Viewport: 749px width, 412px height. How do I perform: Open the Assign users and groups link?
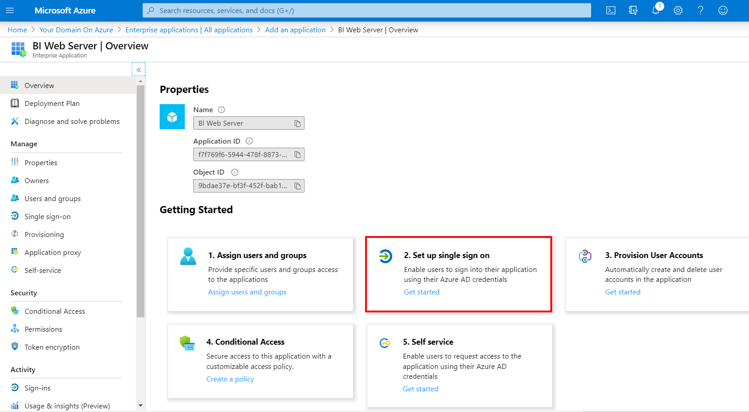pos(247,292)
